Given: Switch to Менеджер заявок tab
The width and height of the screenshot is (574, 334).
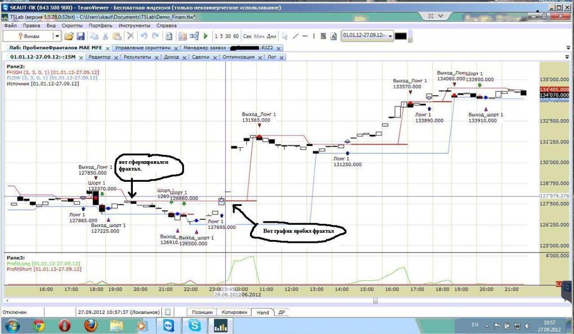Looking at the screenshot, I should (228, 48).
